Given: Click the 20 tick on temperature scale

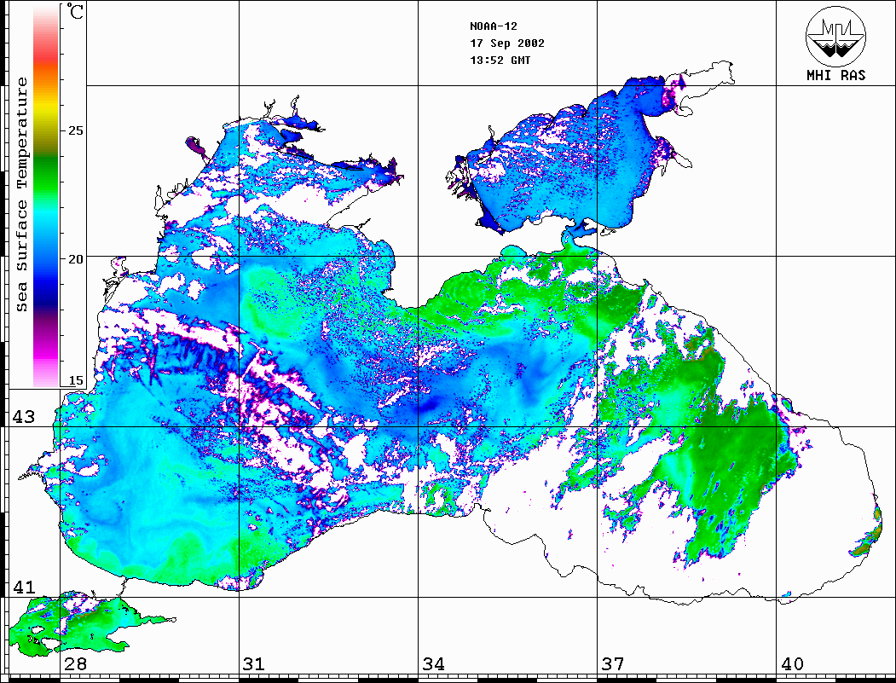Looking at the screenshot, I should [x=75, y=259].
